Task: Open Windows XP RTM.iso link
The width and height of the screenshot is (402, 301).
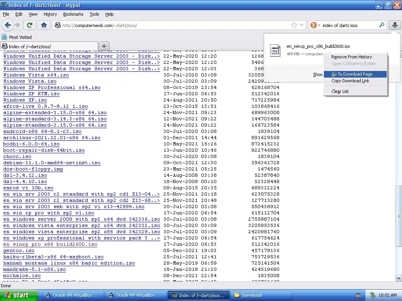Action: point(31,94)
